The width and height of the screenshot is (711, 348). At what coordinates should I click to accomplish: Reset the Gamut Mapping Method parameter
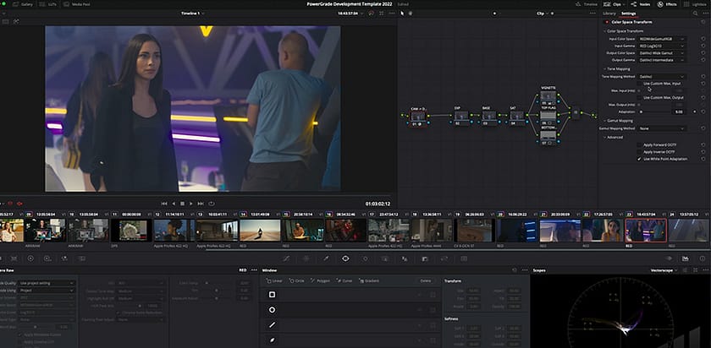pos(703,128)
